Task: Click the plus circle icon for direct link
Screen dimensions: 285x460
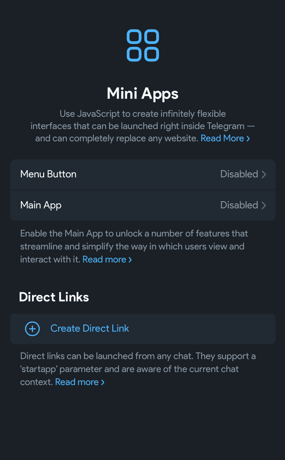Action: [x=32, y=328]
